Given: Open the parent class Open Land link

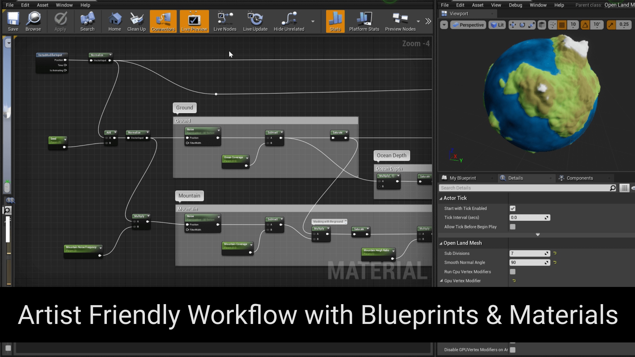Looking at the screenshot, I should click(619, 5).
